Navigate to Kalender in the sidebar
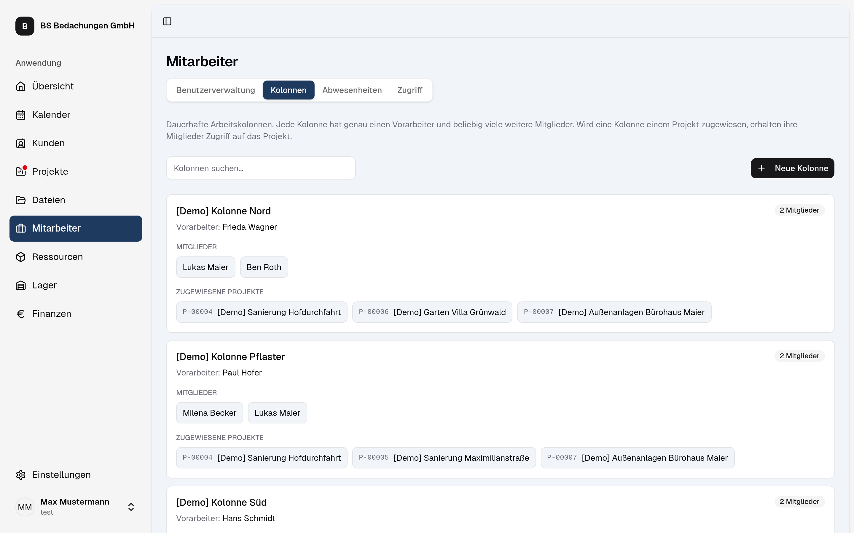 76,115
